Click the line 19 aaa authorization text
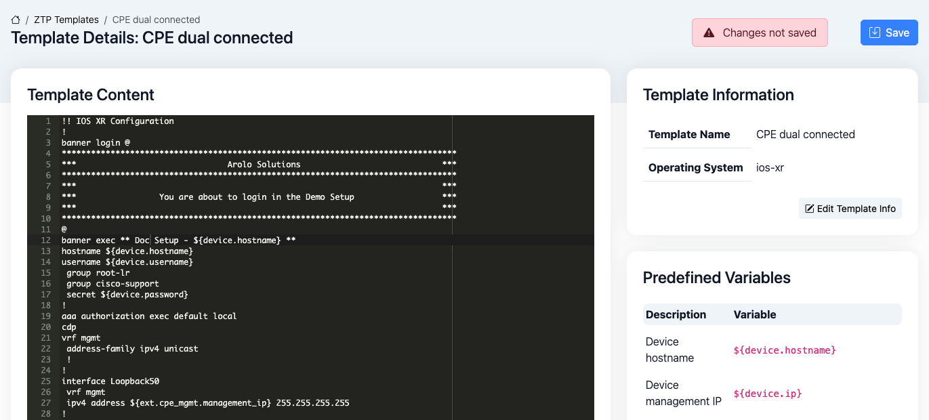 (x=149, y=316)
